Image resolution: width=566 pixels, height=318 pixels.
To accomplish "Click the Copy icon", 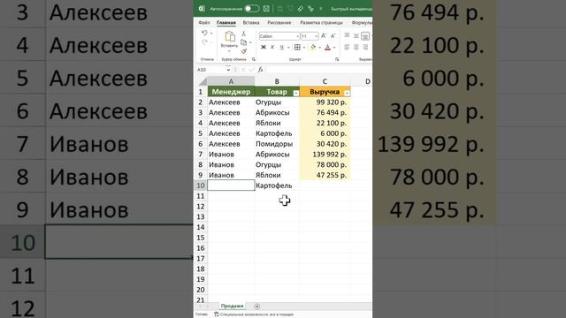I will pyautogui.click(x=244, y=42).
